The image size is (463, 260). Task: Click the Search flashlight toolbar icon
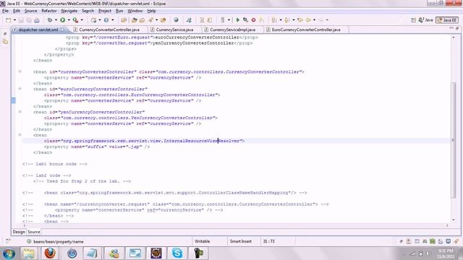pos(151,20)
